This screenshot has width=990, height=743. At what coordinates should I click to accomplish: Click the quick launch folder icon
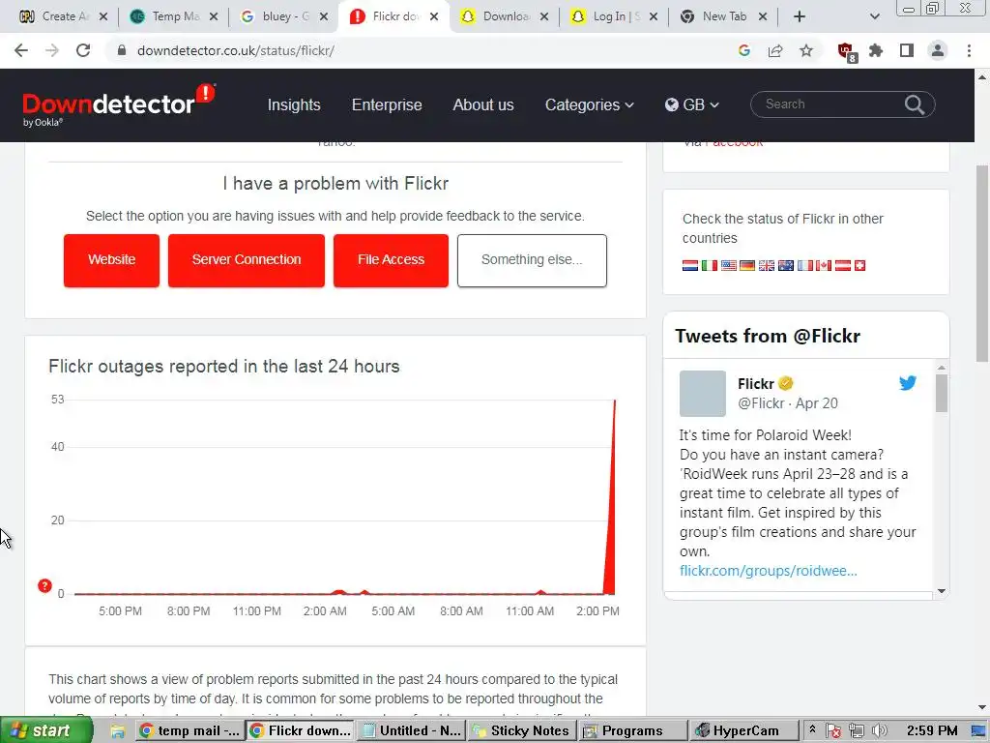tap(117, 731)
